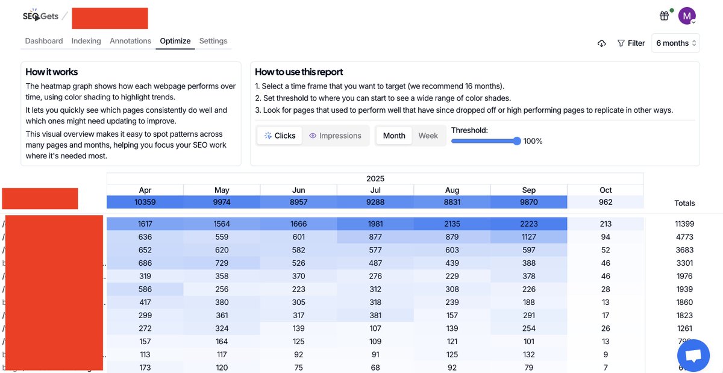Click the row total 1261

(x=684, y=328)
